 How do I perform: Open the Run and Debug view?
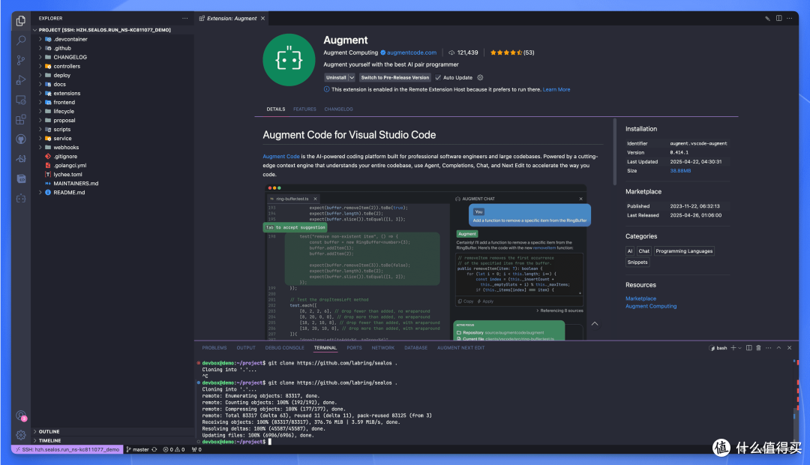tap(21, 80)
